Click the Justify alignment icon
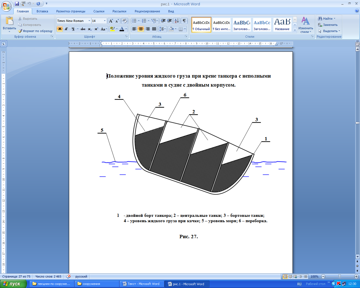Screen dimensions: 360x288 [154, 29]
